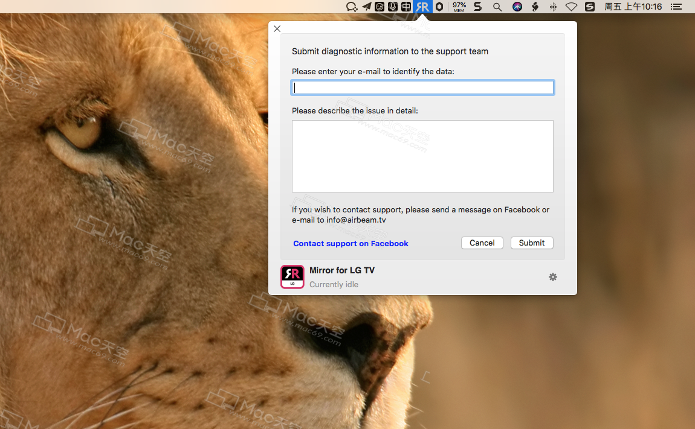Close the diagnostic popup with X
The height and width of the screenshot is (429, 695).
277,29
